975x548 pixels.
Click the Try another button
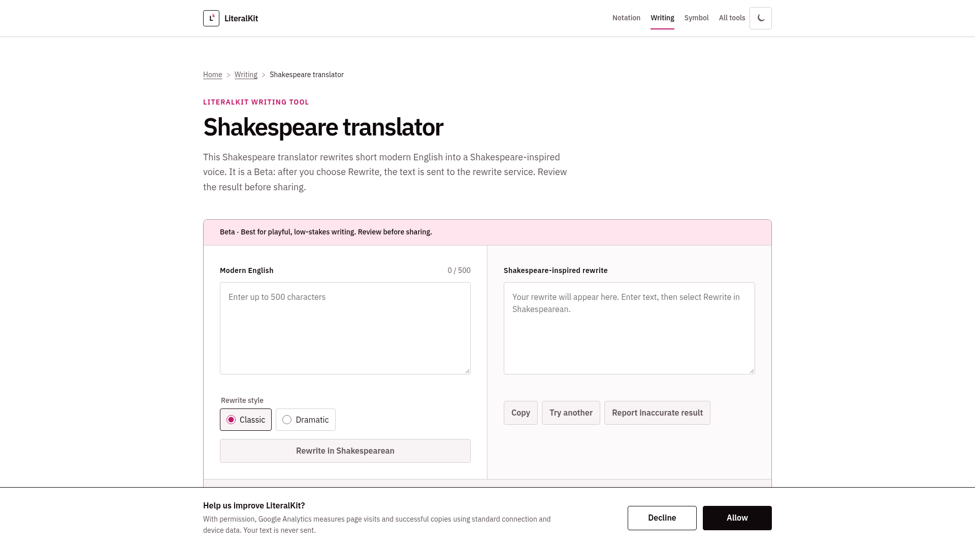(x=571, y=413)
